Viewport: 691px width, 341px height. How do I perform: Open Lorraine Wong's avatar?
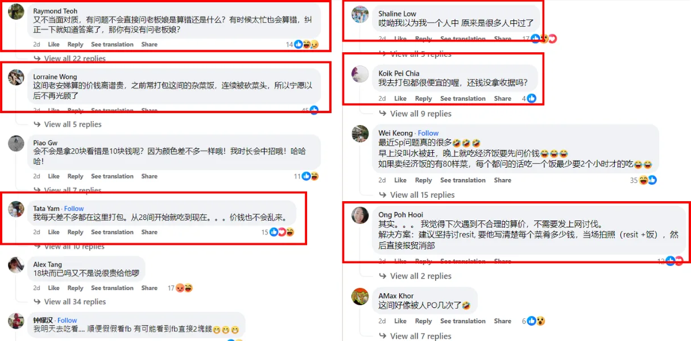[16, 77]
